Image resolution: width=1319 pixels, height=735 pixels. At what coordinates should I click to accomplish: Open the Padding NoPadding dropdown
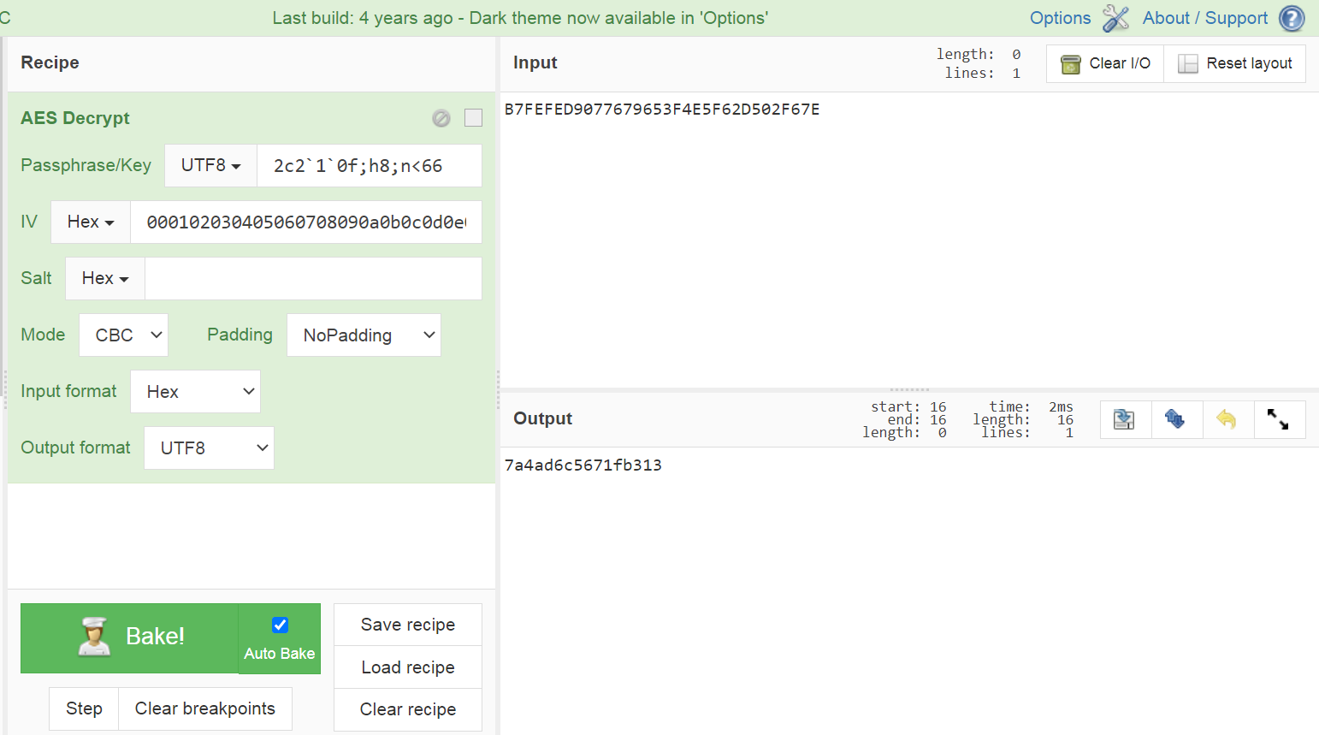tap(364, 335)
